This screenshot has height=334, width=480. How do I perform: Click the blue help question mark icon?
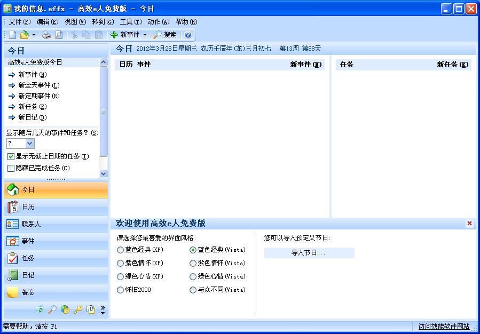[x=188, y=35]
